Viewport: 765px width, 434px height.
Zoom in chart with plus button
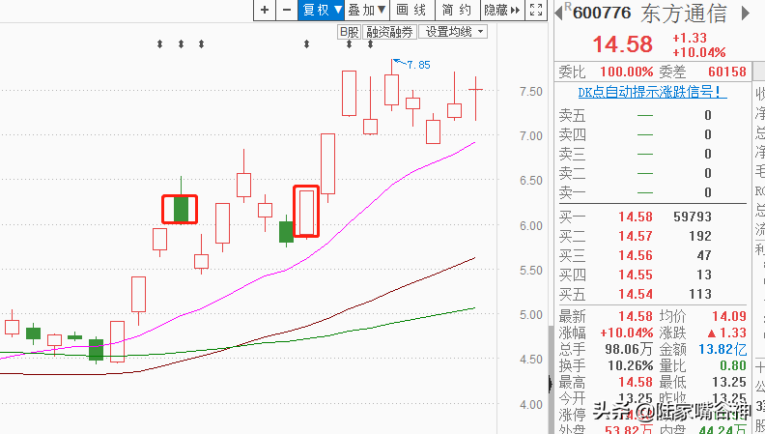click(x=265, y=10)
